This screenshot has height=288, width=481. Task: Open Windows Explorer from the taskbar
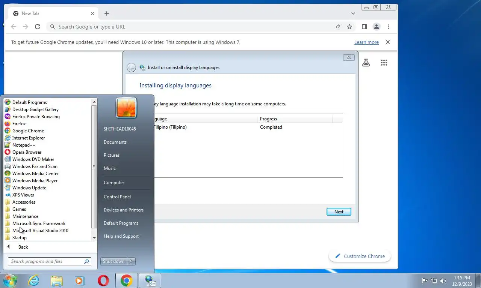57,280
